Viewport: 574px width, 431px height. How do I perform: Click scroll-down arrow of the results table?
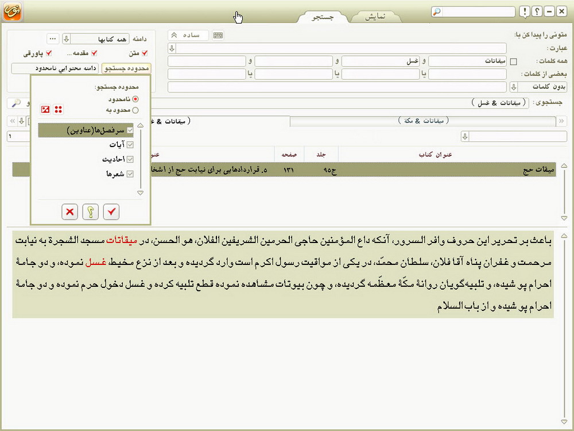(564, 218)
